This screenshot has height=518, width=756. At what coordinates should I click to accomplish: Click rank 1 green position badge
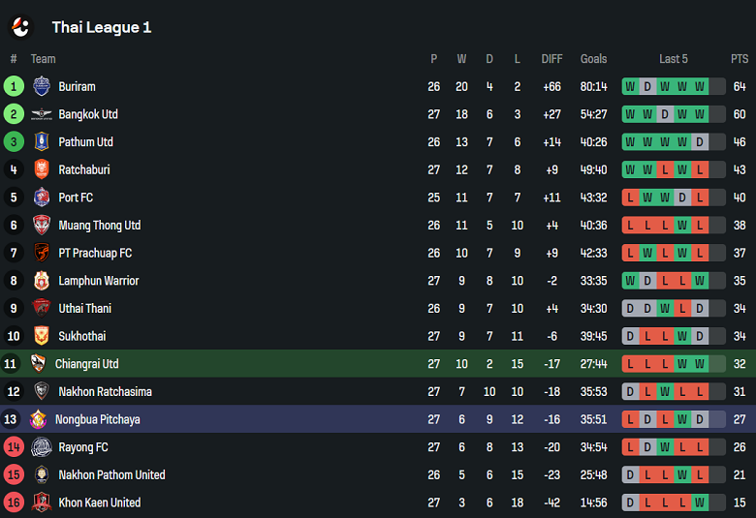(x=14, y=86)
